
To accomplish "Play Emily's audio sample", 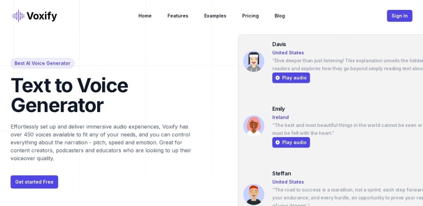I will point(291,143).
